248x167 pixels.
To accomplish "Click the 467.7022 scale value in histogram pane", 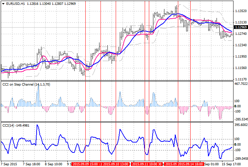I will click(x=241, y=83).
